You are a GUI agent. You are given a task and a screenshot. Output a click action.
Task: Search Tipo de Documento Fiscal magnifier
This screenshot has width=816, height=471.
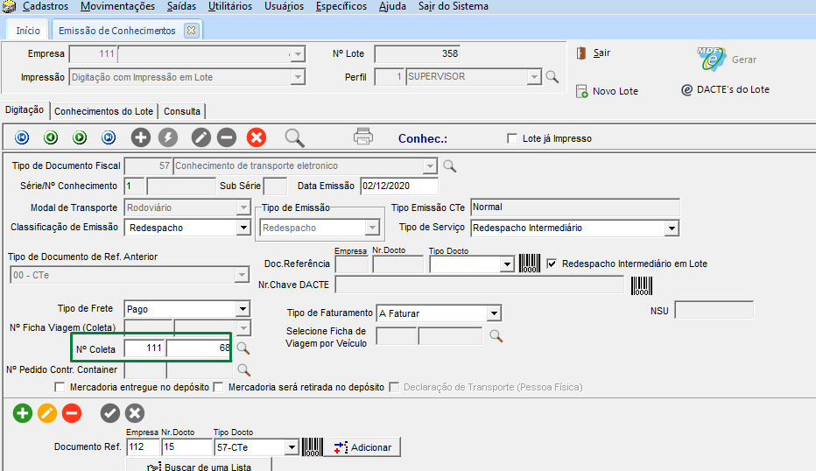point(450,166)
